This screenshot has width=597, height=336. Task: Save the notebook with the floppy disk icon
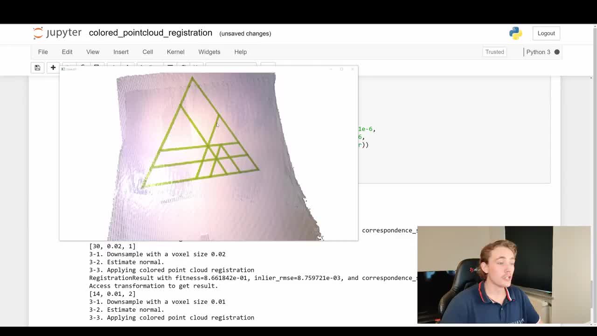(x=37, y=68)
